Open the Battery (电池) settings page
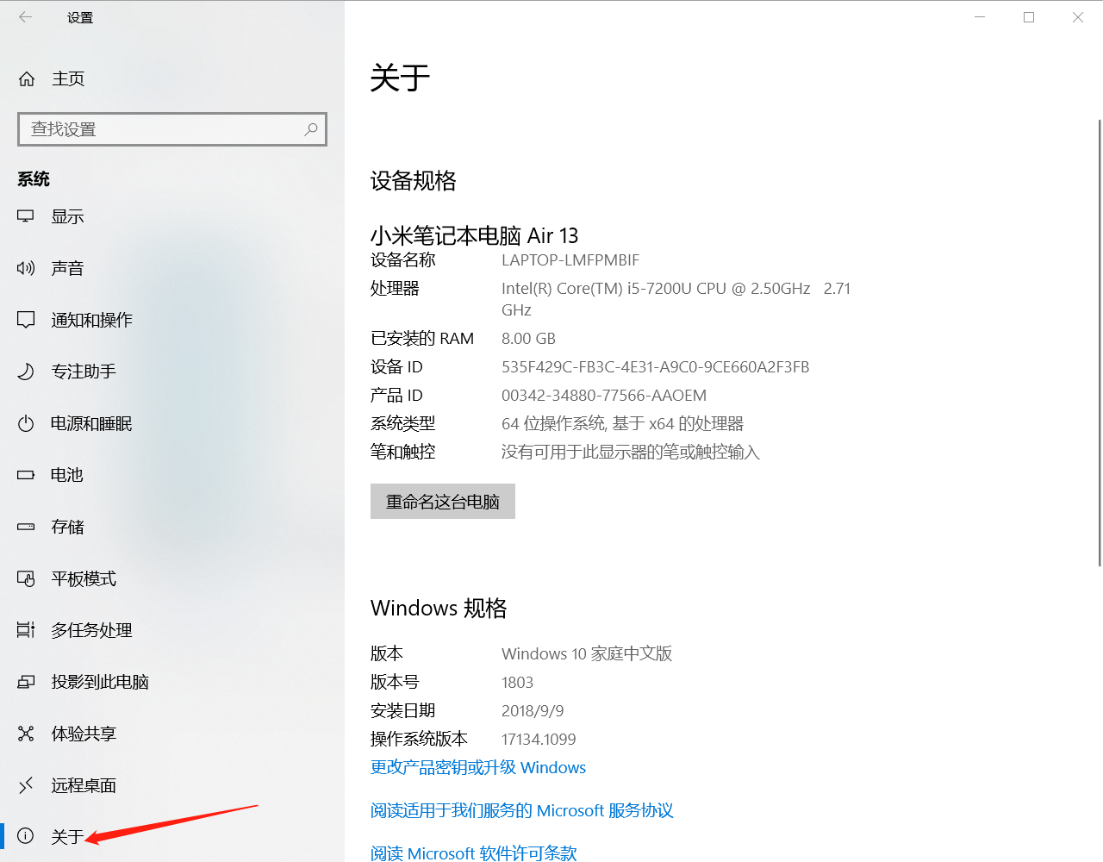This screenshot has width=1103, height=862. tap(66, 475)
